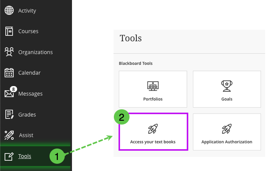The width and height of the screenshot is (267, 171).
Task: Open Organizations from the navigation
Action: (35, 52)
